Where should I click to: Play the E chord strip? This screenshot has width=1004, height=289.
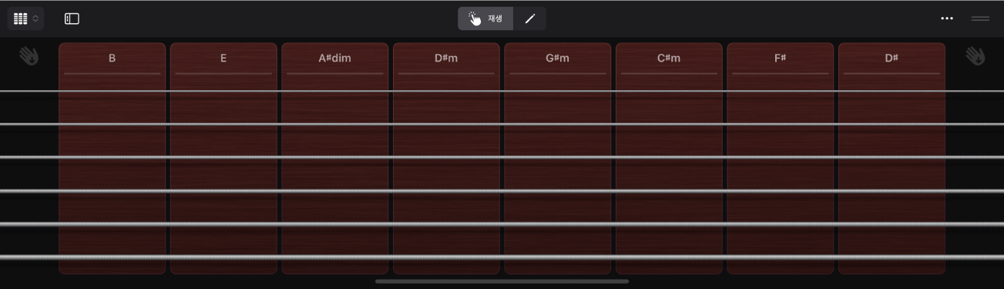coord(223,158)
